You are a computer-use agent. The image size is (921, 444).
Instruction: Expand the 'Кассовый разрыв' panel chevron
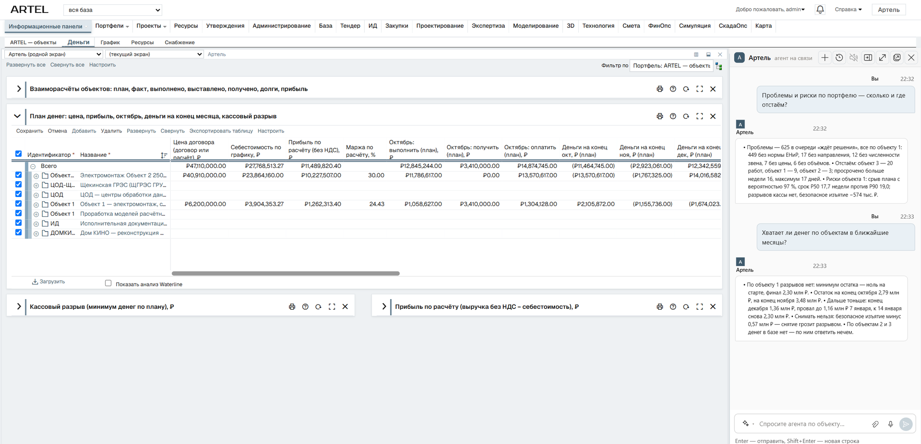(18, 307)
